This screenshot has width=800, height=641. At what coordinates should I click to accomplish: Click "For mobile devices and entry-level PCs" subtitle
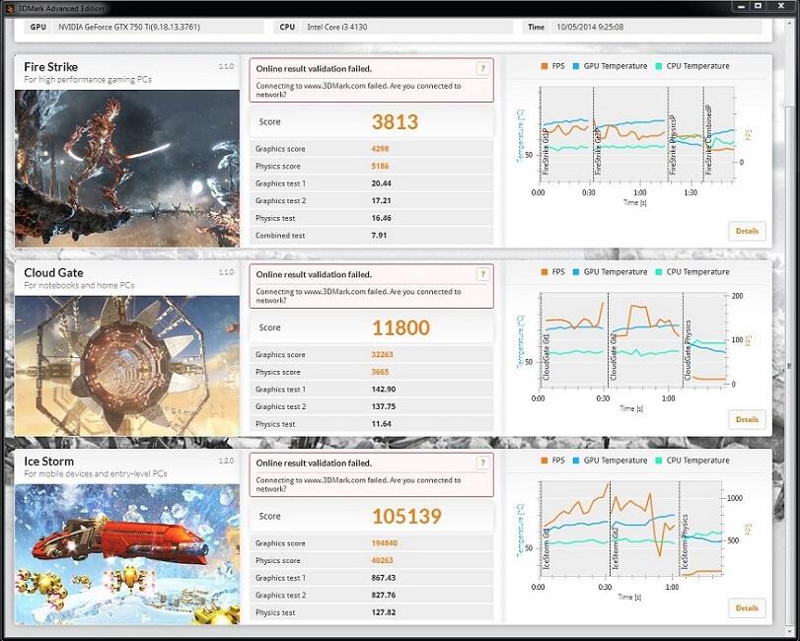[x=96, y=473]
